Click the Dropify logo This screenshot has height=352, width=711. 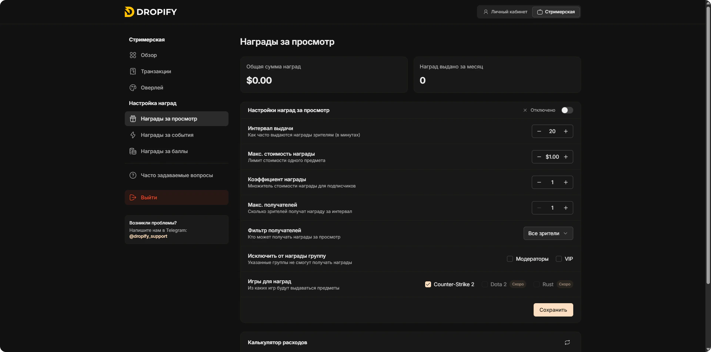tap(151, 12)
